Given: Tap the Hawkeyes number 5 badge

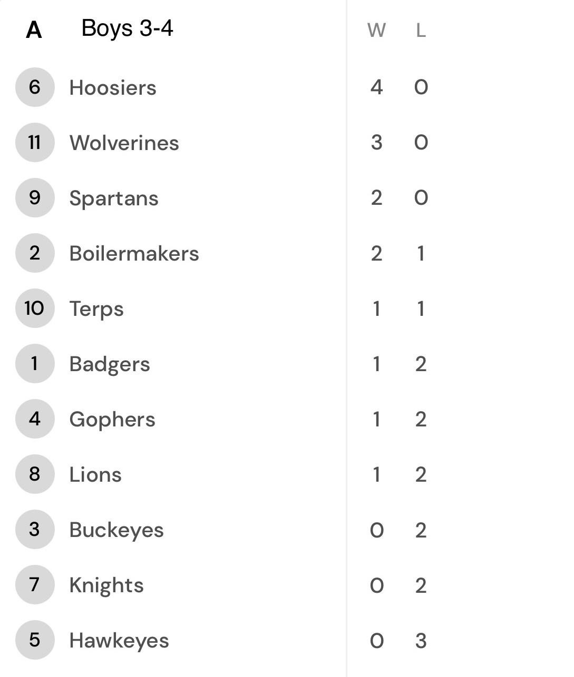Looking at the screenshot, I should tap(35, 640).
